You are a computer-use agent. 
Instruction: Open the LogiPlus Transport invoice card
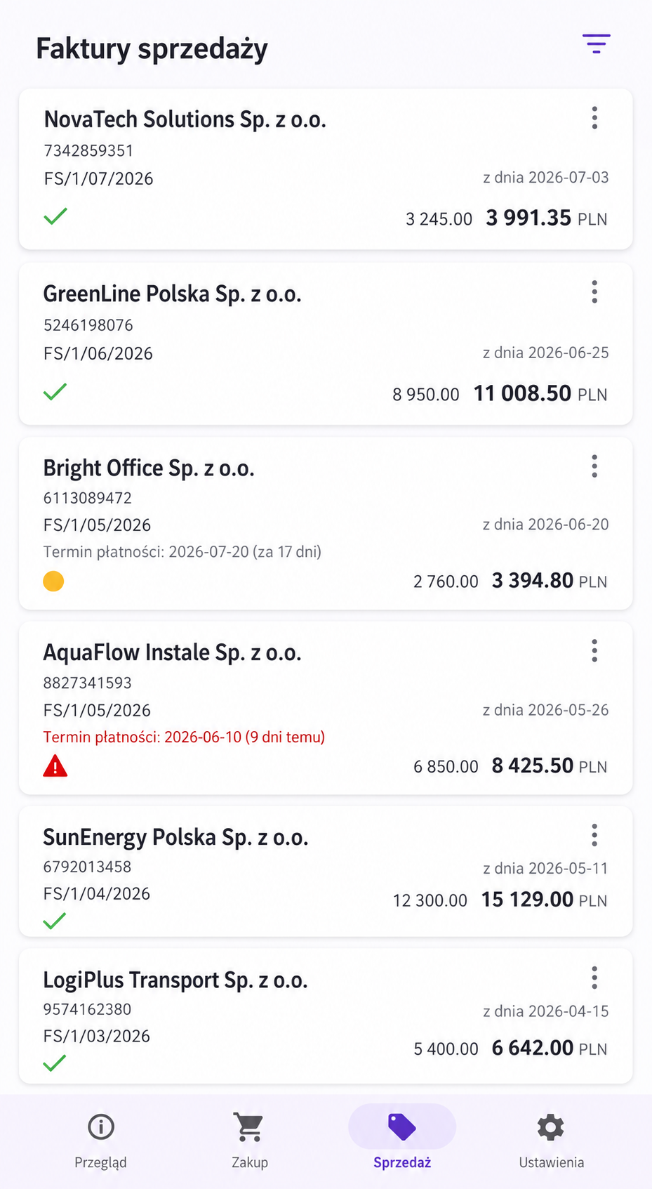click(x=326, y=1016)
